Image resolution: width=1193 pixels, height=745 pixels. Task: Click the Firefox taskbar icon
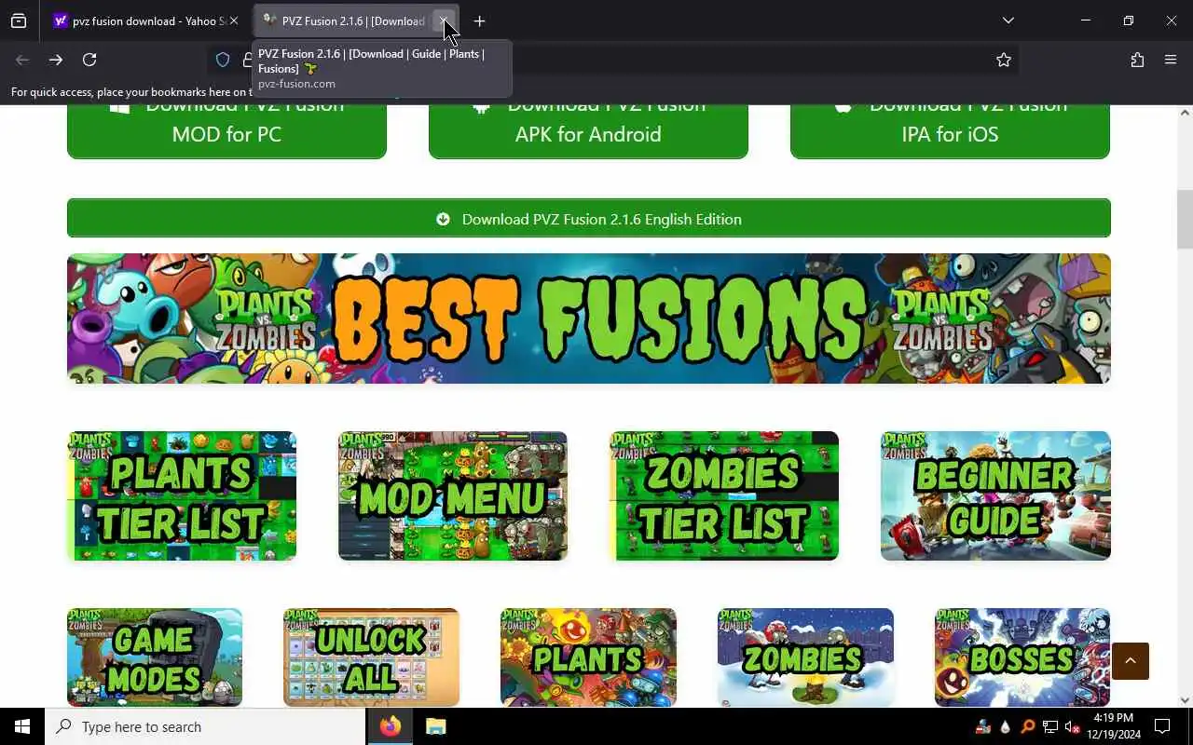tap(391, 726)
